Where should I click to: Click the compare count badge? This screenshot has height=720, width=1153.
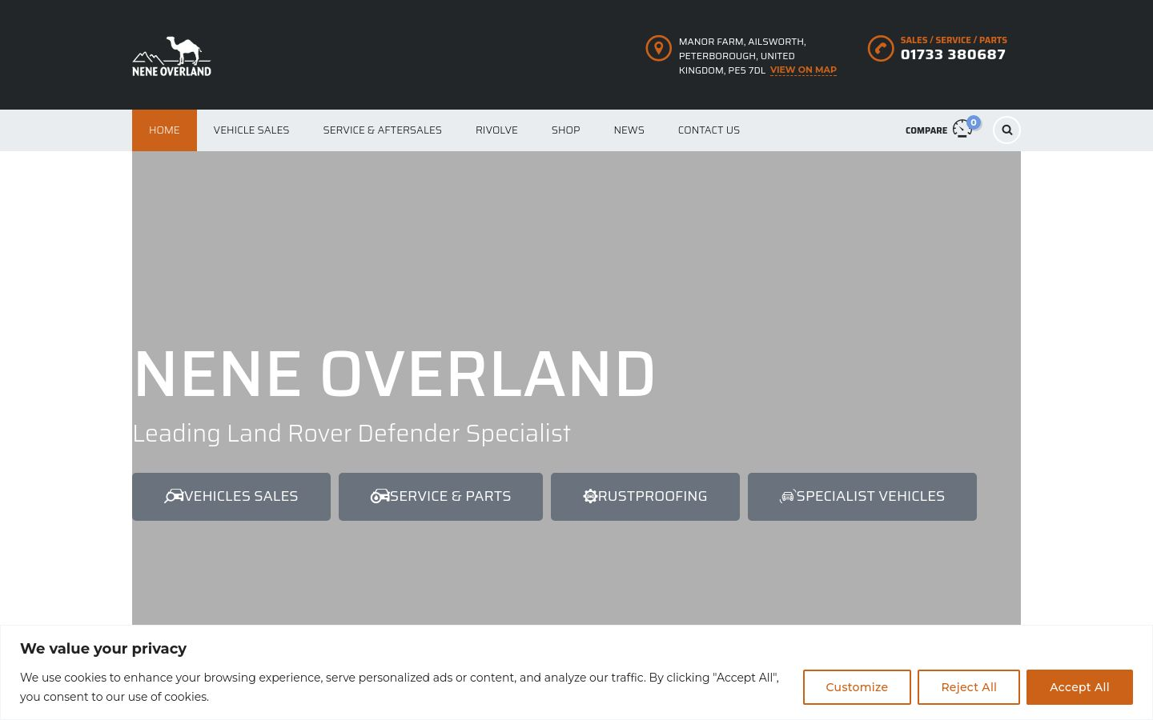point(974,122)
